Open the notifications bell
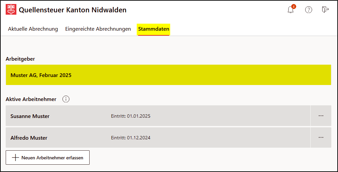 pos(291,10)
